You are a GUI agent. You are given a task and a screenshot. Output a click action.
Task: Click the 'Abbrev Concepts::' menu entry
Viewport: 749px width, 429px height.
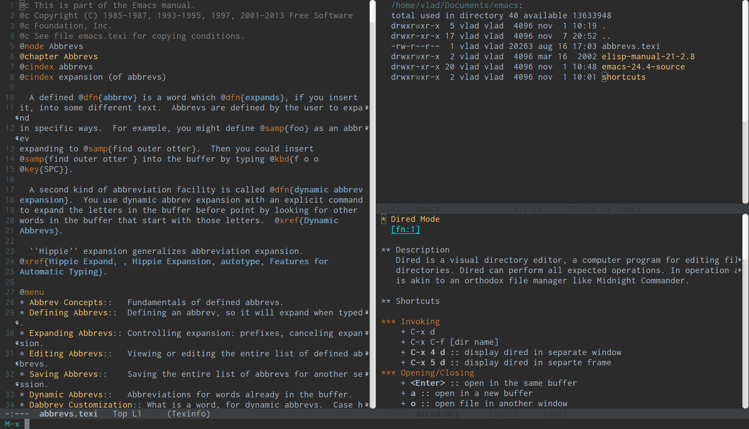70,302
